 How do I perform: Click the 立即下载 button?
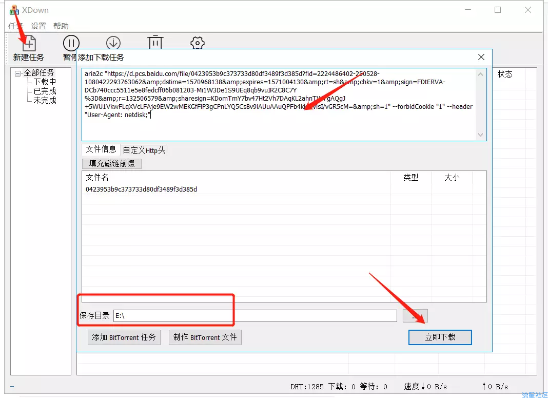tap(440, 337)
